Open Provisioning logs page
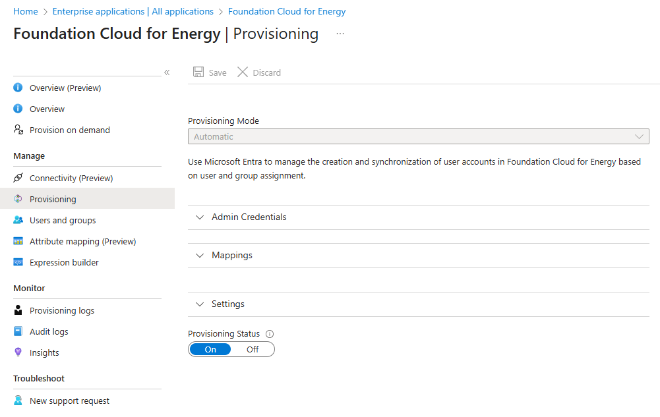The image size is (660, 417). (87, 311)
